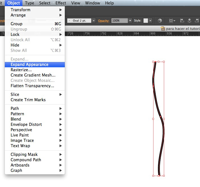Viewport: 200px width, 187px height.
Task: Expand the Arrange submenu
Action: [x=35, y=15]
